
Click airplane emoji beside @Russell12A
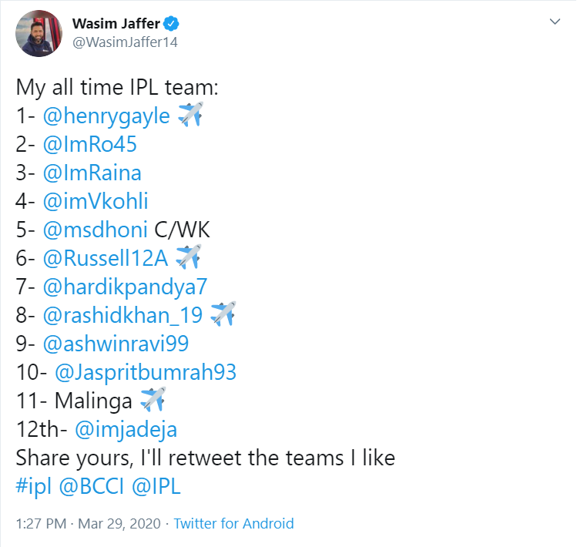pos(188,257)
